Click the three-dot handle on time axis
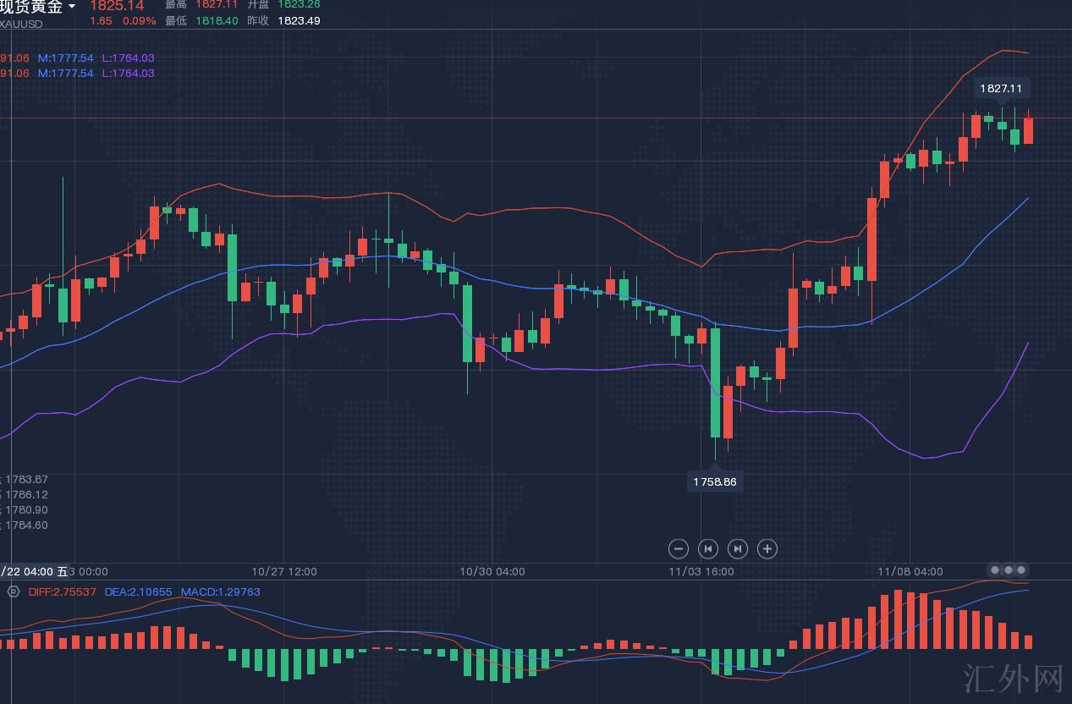This screenshot has width=1072, height=704. tap(1008, 570)
